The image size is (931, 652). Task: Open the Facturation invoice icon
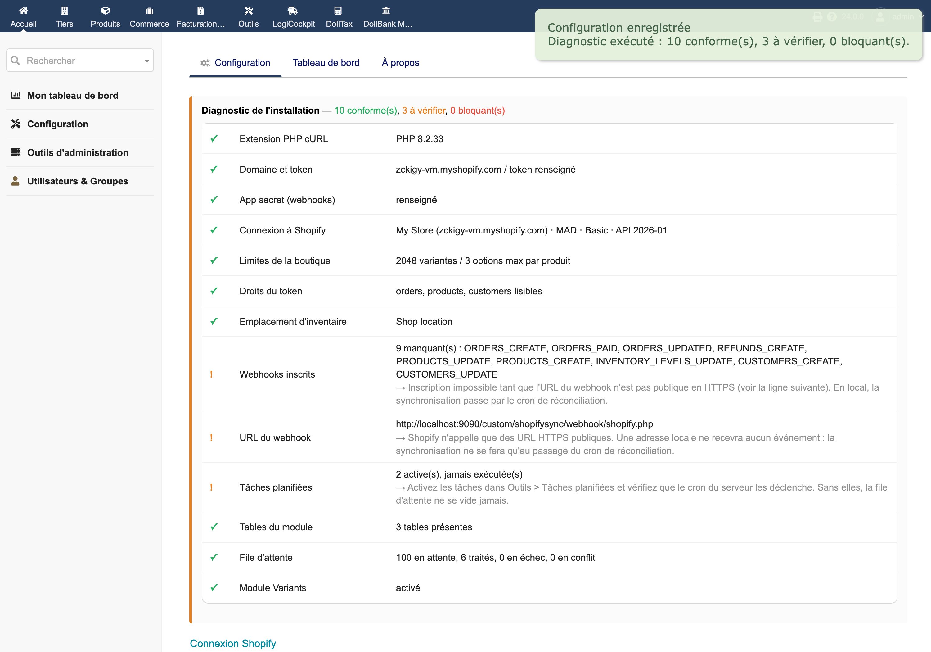(x=200, y=11)
